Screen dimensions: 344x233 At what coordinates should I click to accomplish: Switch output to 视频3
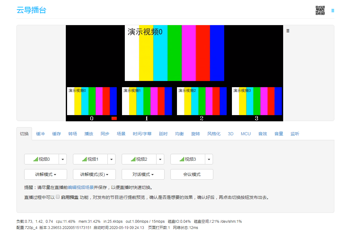click(188, 159)
